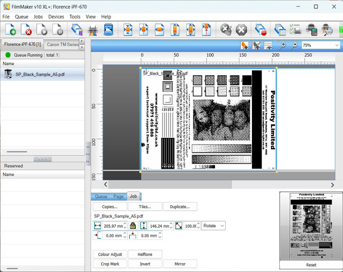Open the View menu
The width and height of the screenshot is (343, 272).
pos(91,17)
